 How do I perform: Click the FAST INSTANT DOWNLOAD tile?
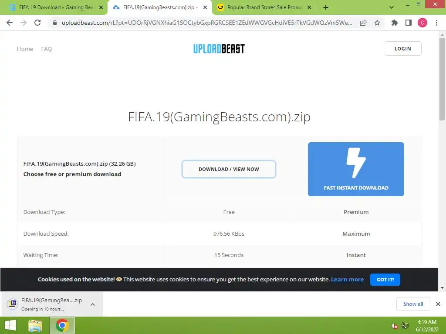pos(356,169)
